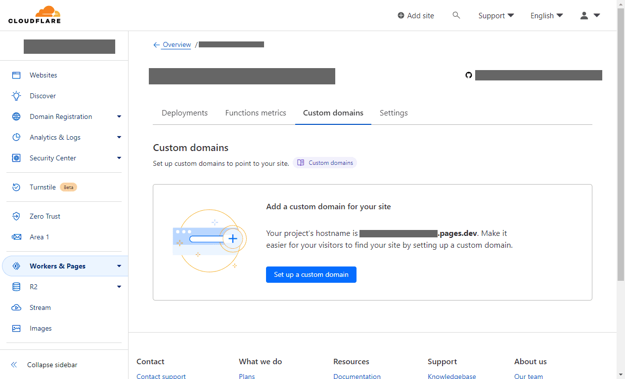Click the Stream sidebar icon
625x379 pixels.
16,307
